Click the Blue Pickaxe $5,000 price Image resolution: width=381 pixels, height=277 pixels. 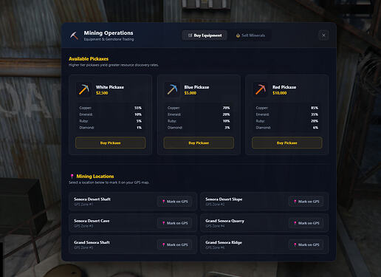coord(190,93)
